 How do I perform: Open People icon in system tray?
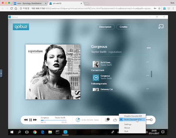click(113, 132)
